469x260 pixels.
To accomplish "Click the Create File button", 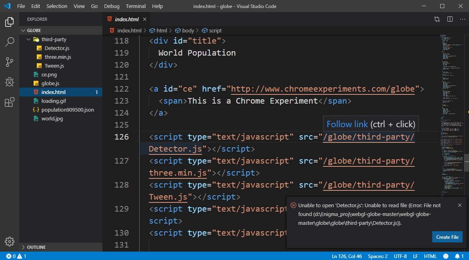I will 447,237.
